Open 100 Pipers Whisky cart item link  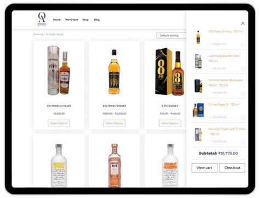click(225, 31)
